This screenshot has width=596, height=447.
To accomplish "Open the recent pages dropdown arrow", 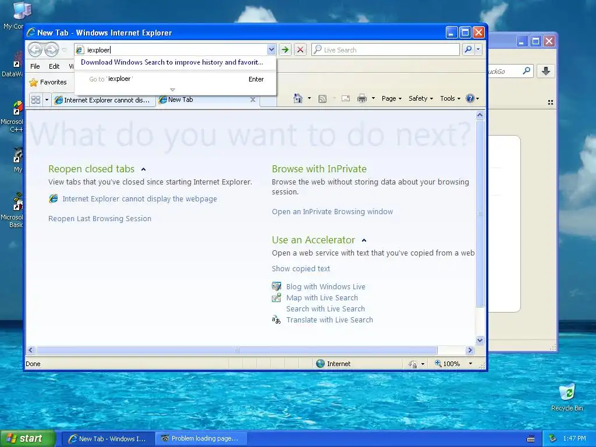I will click(64, 49).
